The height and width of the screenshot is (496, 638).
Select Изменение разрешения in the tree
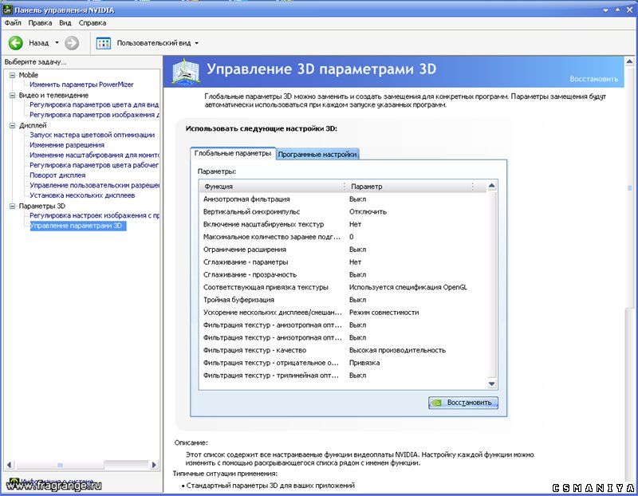point(67,145)
